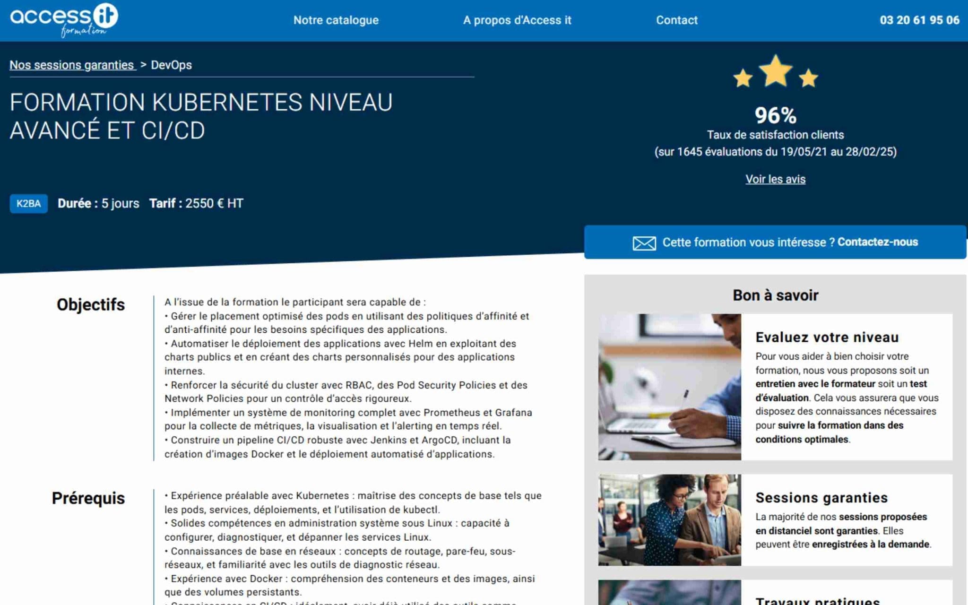
Task: Click 'Connaissances de base en réseaux' prerequisite
Action: click(340, 558)
